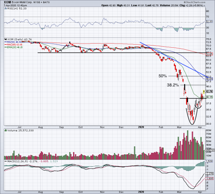Select the XOM ticker symbol in header
The image size is (215, 194).
7,2
